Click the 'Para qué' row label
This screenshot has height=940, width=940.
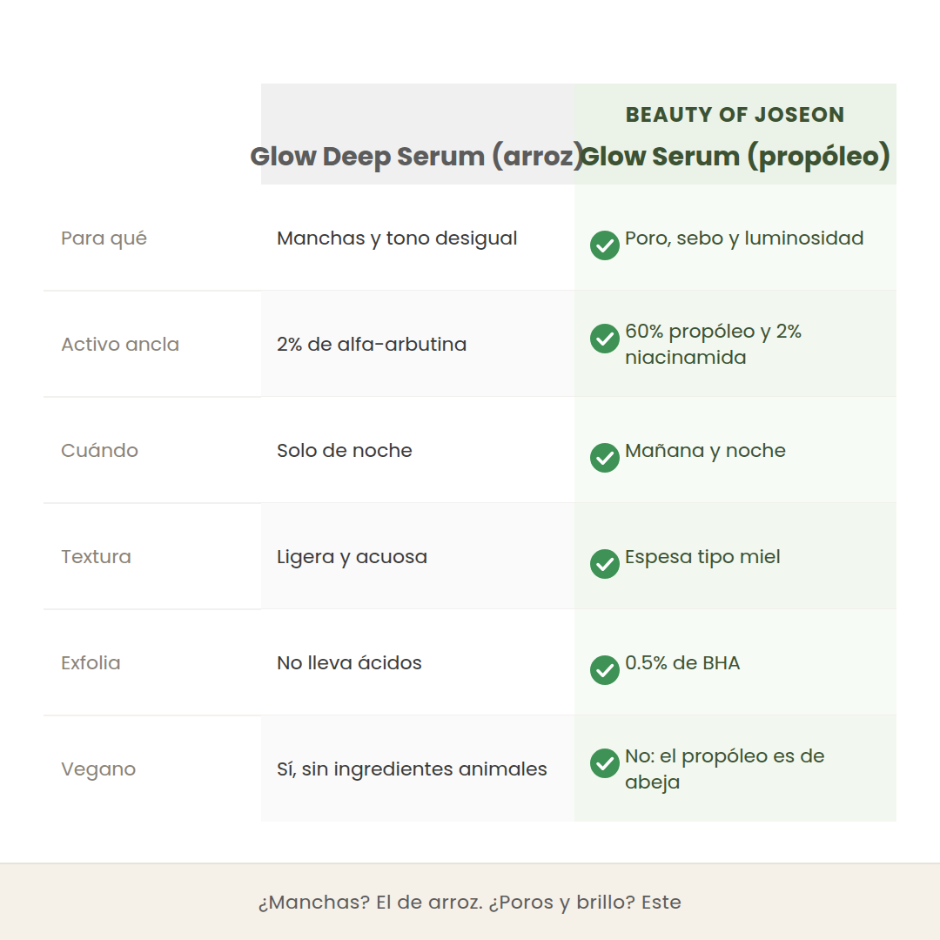[x=104, y=238]
